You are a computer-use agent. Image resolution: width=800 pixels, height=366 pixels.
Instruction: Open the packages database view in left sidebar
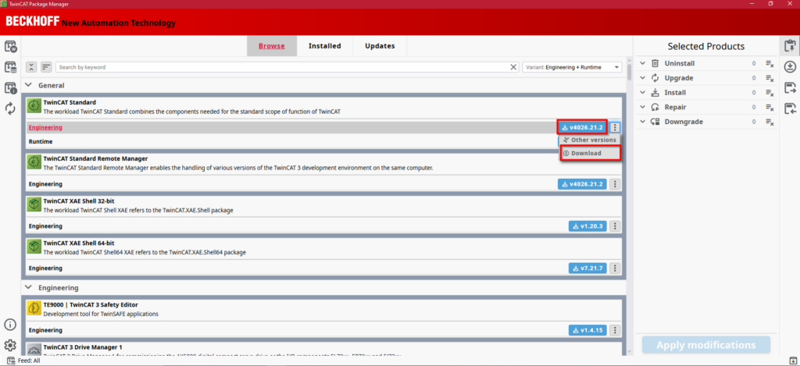10,67
